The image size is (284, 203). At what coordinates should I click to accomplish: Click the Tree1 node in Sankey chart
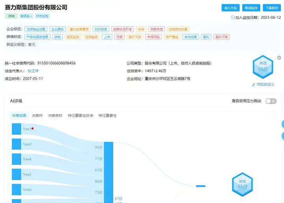pos(17,129)
